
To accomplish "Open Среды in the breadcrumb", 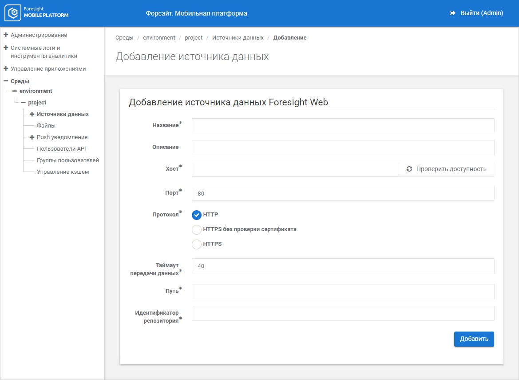I will point(124,38).
